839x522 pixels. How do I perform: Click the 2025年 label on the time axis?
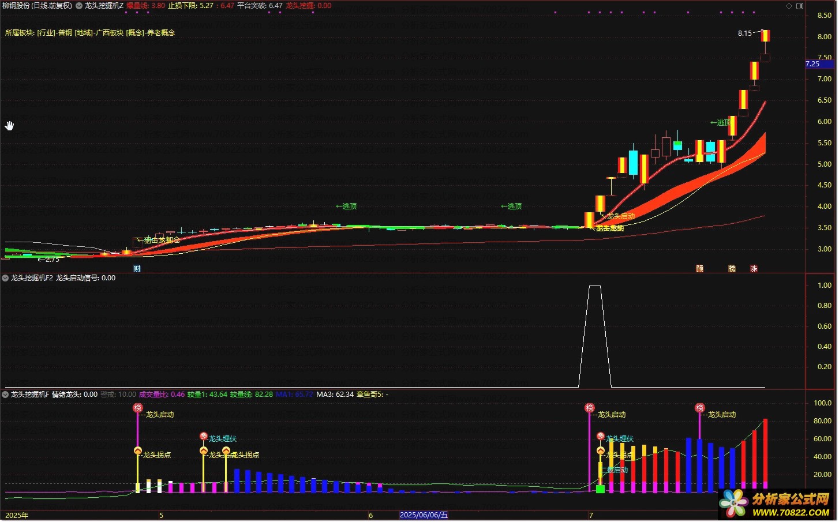pos(17,515)
